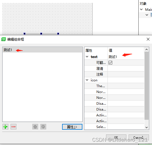Select the Sele... icon property row
This screenshot has height=145, width=152.
(x=114, y=127)
